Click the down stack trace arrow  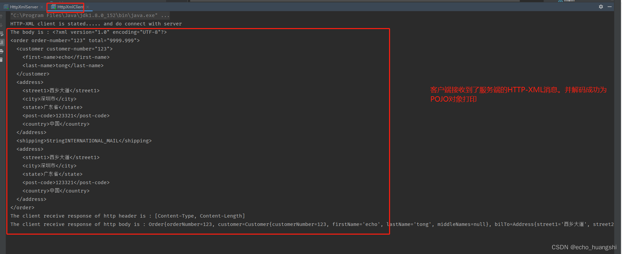click(2, 25)
